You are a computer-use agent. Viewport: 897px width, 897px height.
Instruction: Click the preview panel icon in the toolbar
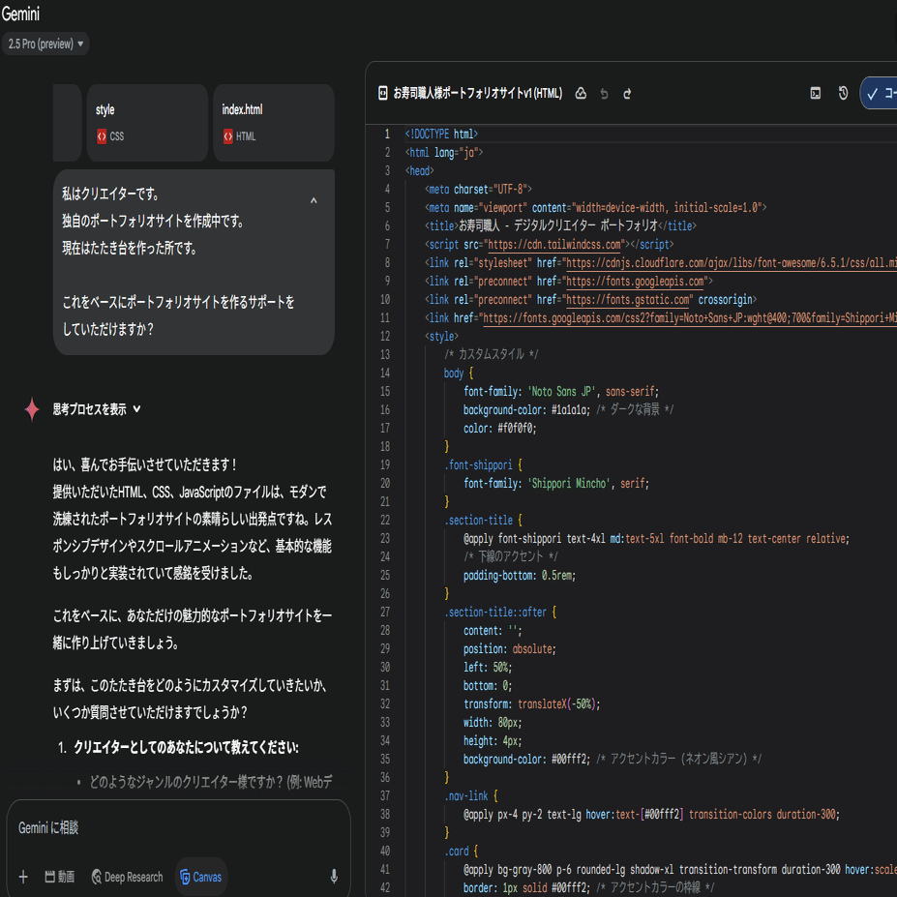815,93
